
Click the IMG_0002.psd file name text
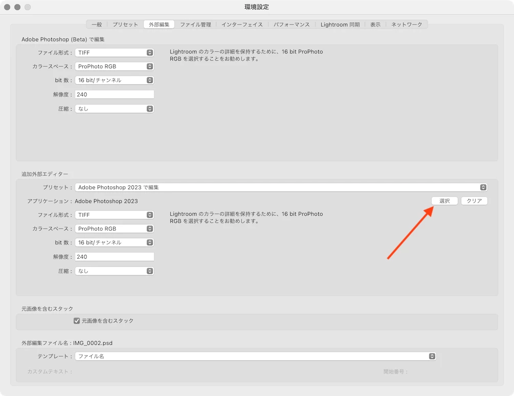coord(93,343)
